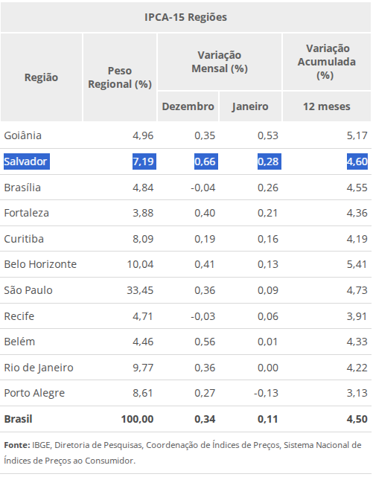The height and width of the screenshot is (477, 373).
Task: Click the Fonte IBGE source note
Action: [x=182, y=452]
